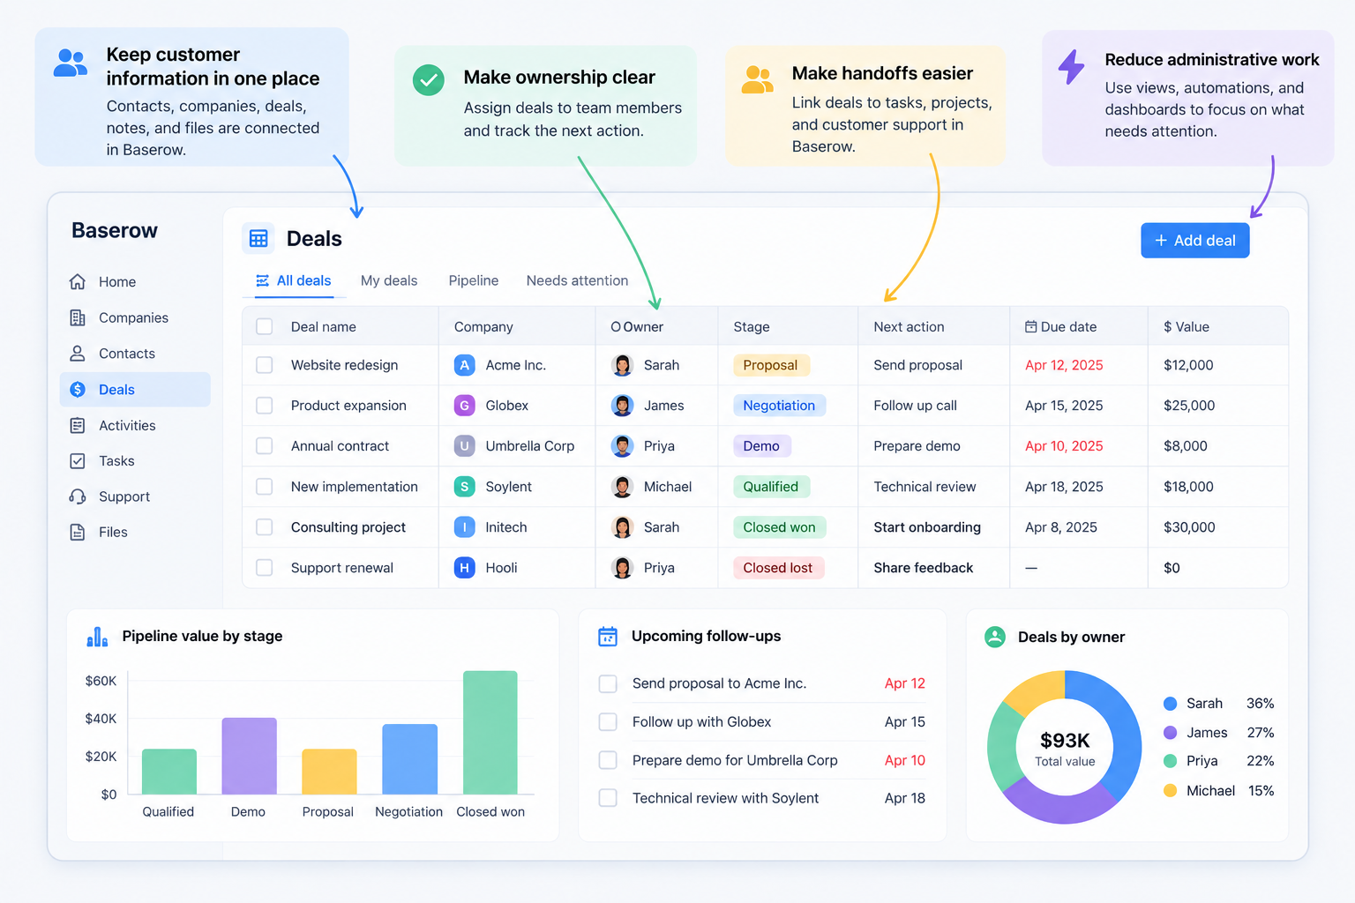This screenshot has width=1355, height=903.
Task: Open the Closed lost stage tag
Action: (778, 568)
